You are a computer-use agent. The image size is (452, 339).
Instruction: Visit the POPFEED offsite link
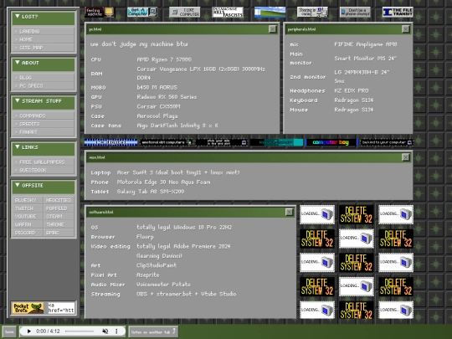tap(59, 208)
